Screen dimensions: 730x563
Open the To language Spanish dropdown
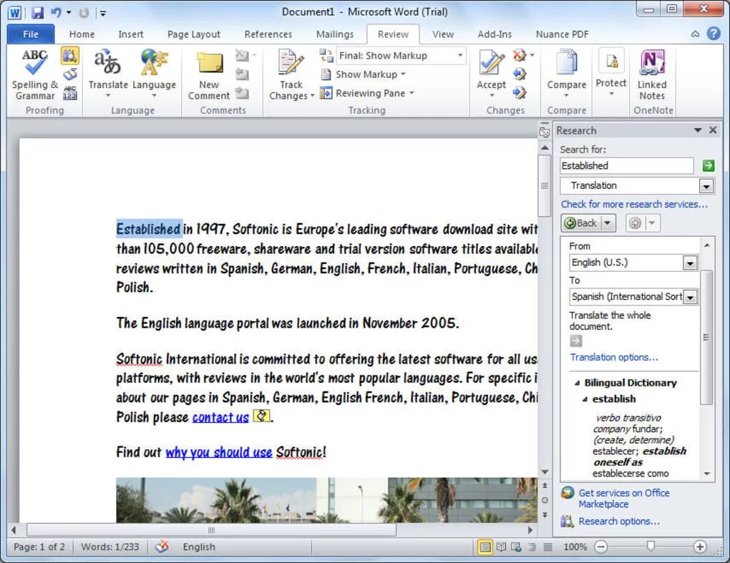(690, 297)
